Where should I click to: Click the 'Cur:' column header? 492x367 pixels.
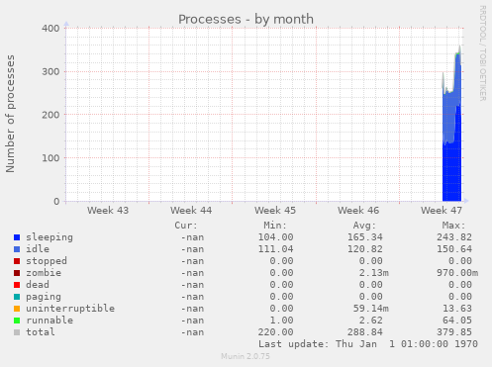point(186,226)
